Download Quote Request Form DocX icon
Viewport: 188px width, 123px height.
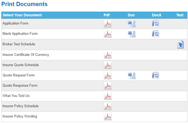click(x=156, y=76)
